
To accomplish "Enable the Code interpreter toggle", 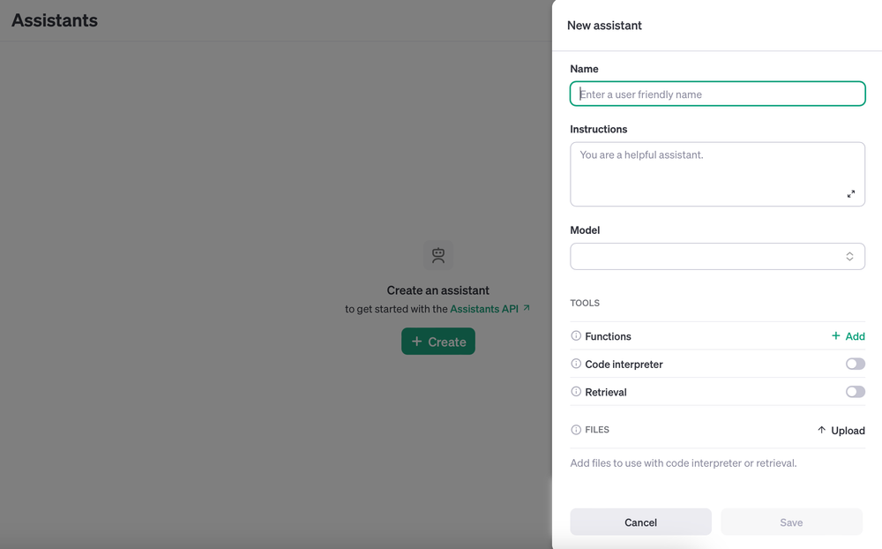I will point(855,364).
